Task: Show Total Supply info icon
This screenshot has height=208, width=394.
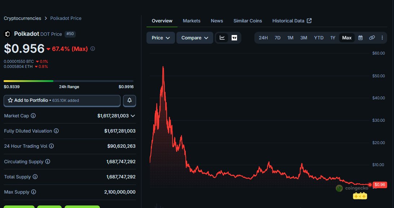Action: coord(35,177)
